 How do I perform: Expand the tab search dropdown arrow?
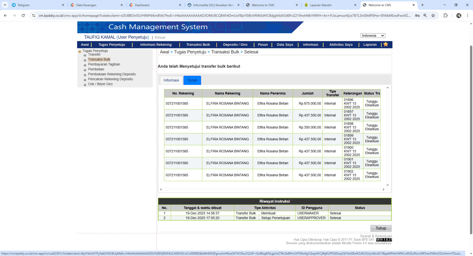(5, 5)
